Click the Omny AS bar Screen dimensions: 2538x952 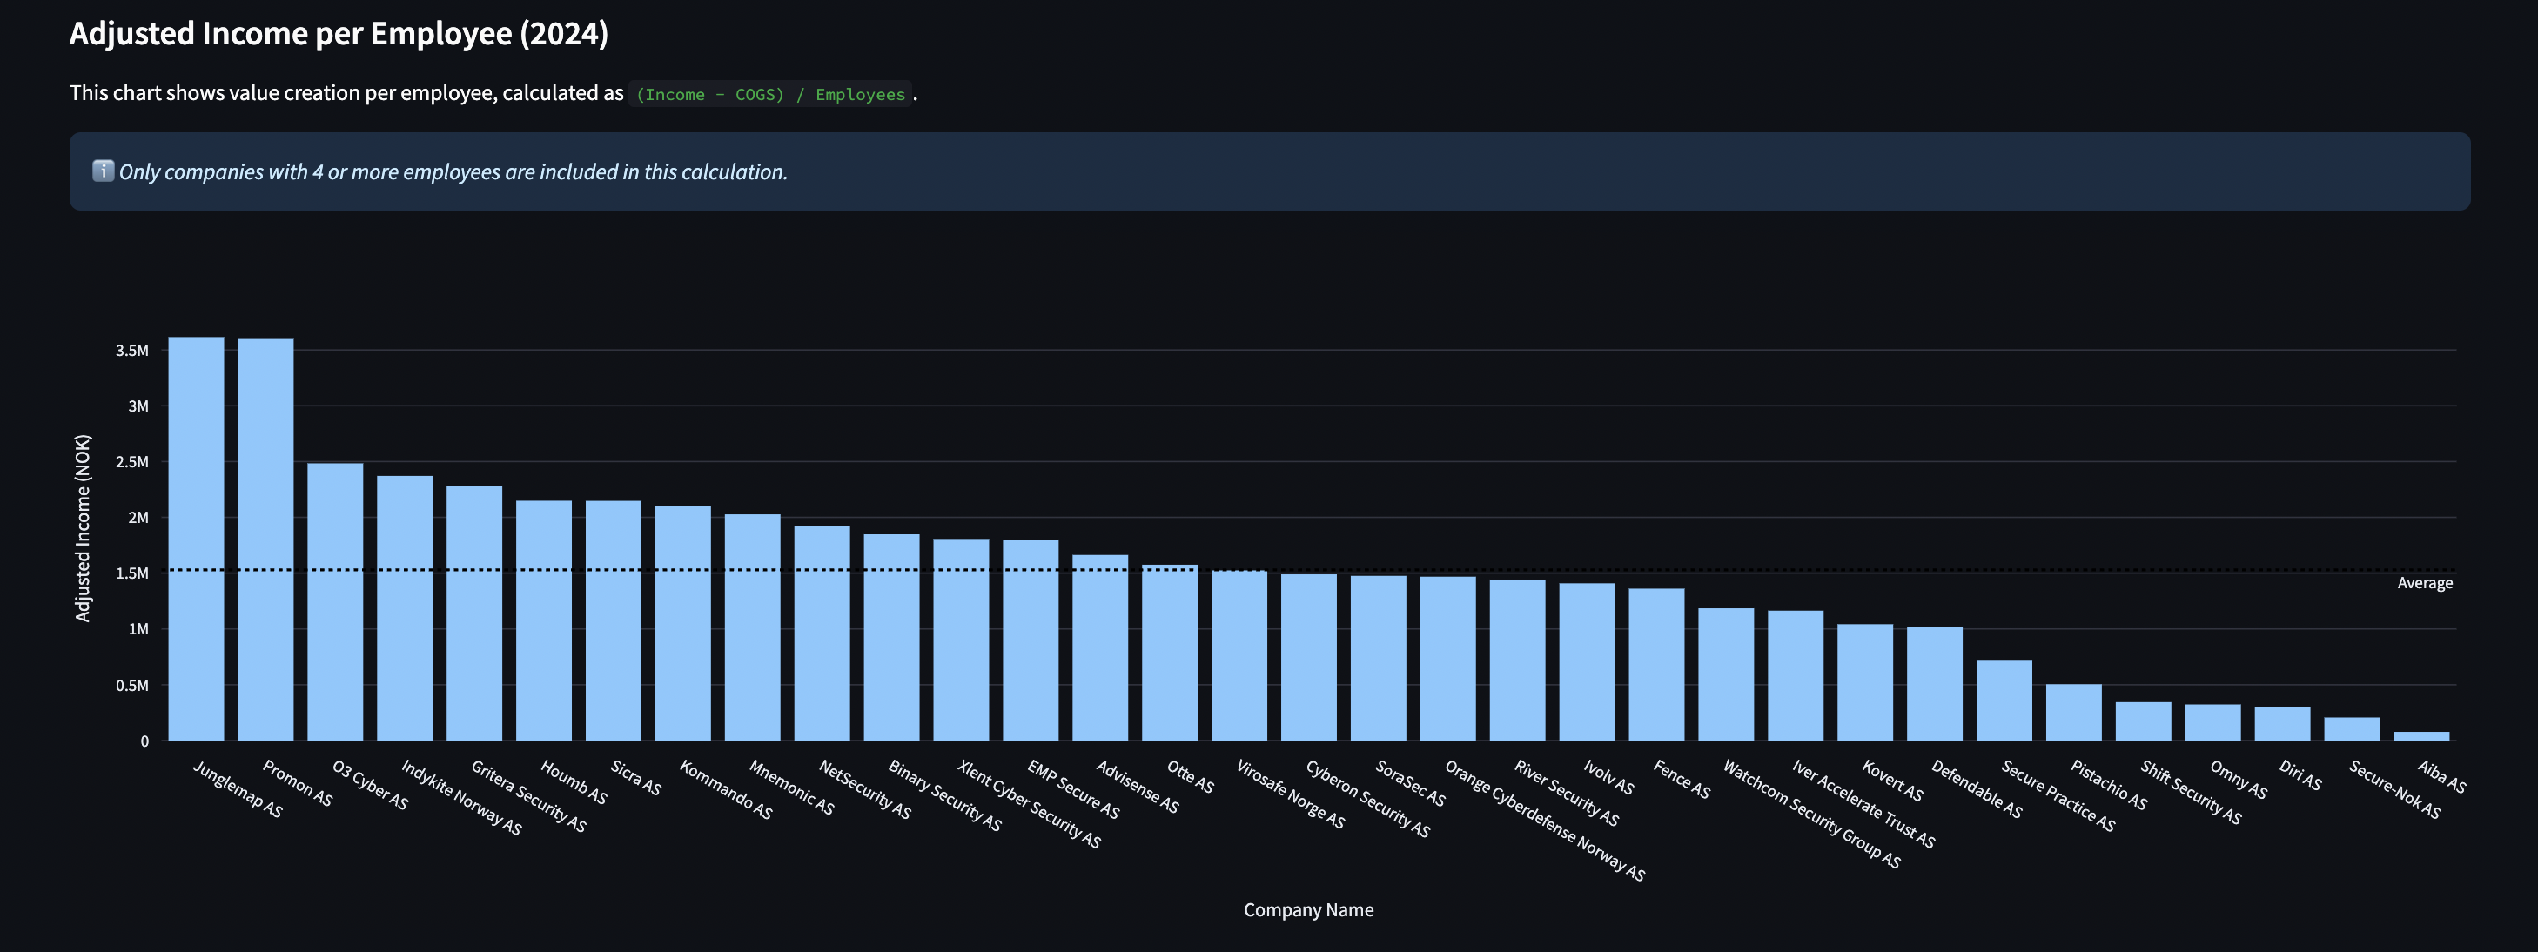[2212, 722]
